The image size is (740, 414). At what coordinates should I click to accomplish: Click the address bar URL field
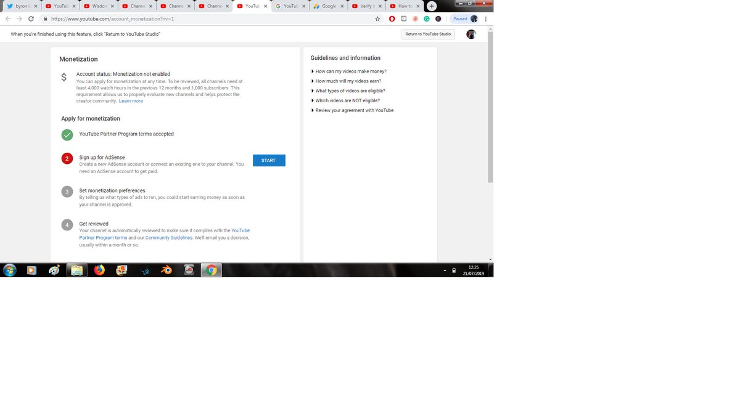[210, 19]
